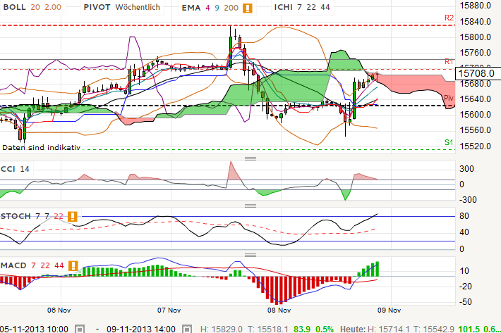Click the Heute label in the status bar

353,329
